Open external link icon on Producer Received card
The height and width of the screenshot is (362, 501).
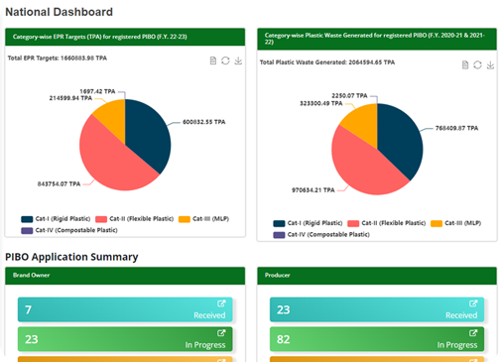point(473,303)
